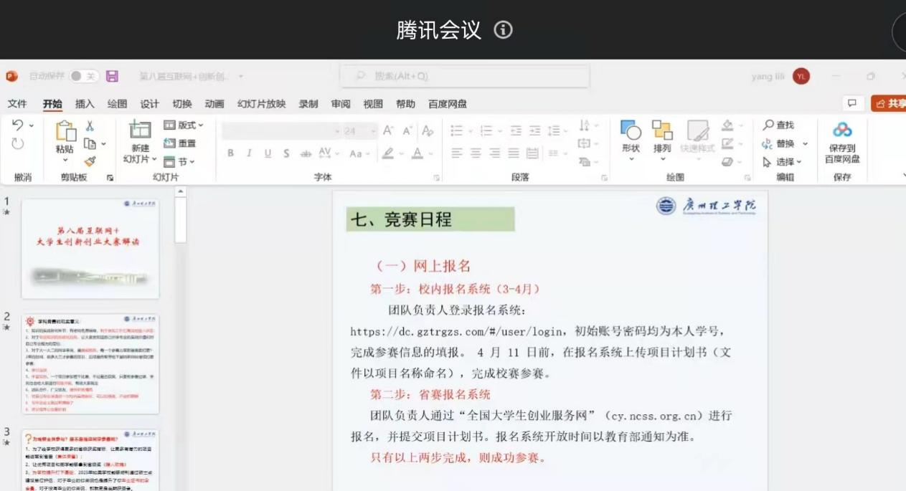
Task: Click the 共享 share button
Action: [x=890, y=104]
